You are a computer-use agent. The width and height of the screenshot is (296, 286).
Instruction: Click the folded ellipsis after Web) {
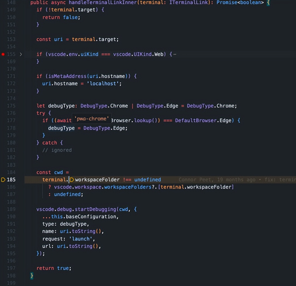pos(175,54)
